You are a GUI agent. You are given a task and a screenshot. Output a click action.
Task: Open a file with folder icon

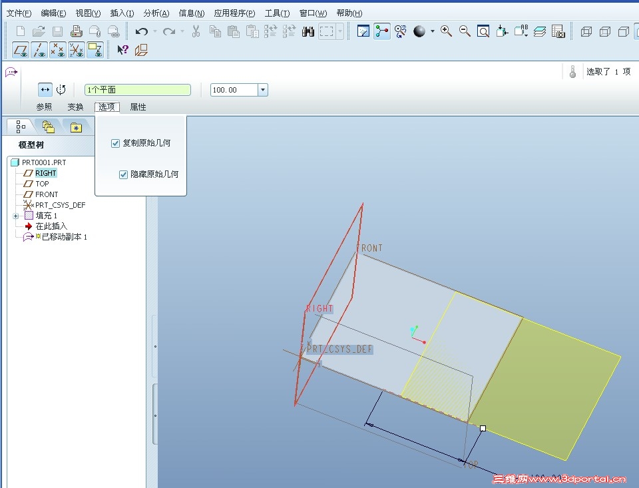click(39, 31)
